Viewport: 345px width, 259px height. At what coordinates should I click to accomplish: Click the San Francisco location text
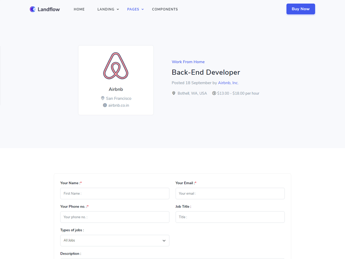119,98
